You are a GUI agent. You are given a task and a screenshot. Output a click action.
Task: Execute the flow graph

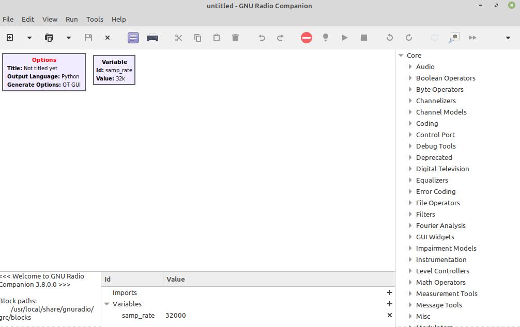coord(345,38)
